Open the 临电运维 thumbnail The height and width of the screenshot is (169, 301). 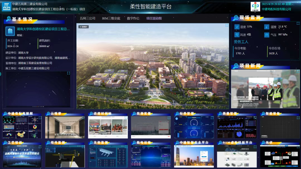[151, 156]
